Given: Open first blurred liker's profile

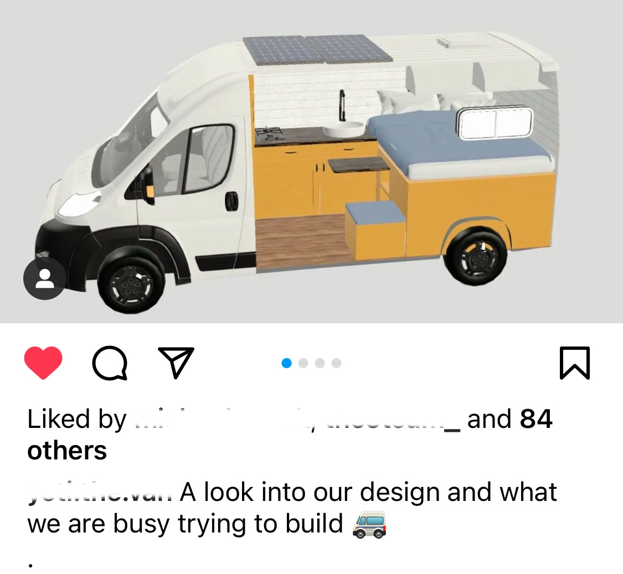Looking at the screenshot, I should pyautogui.click(x=219, y=419).
